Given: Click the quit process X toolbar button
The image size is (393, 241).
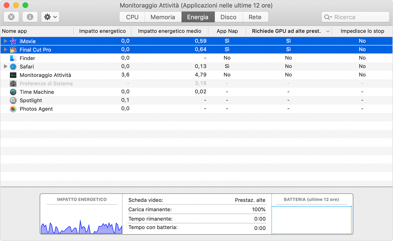Looking at the screenshot, I should (x=11, y=17).
